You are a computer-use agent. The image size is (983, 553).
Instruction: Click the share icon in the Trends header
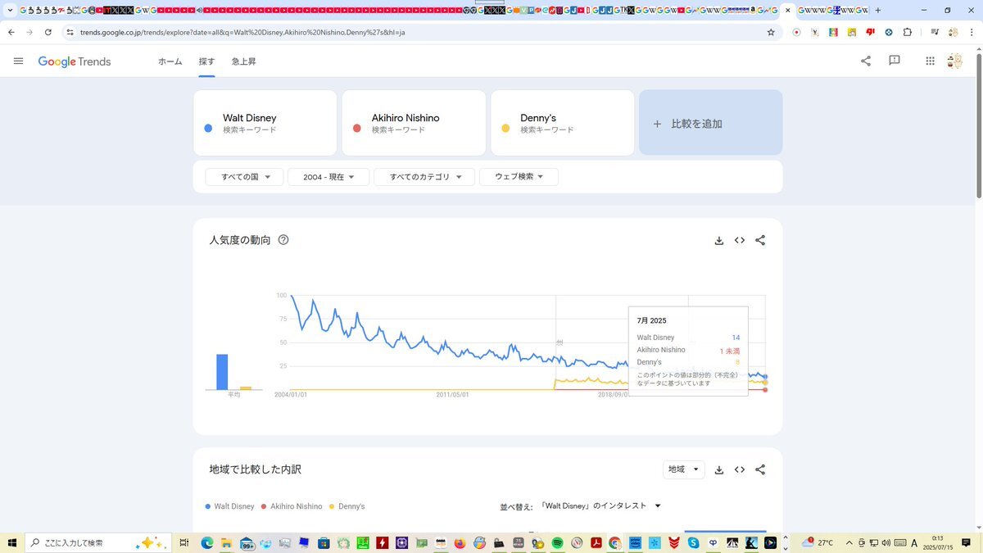point(866,61)
